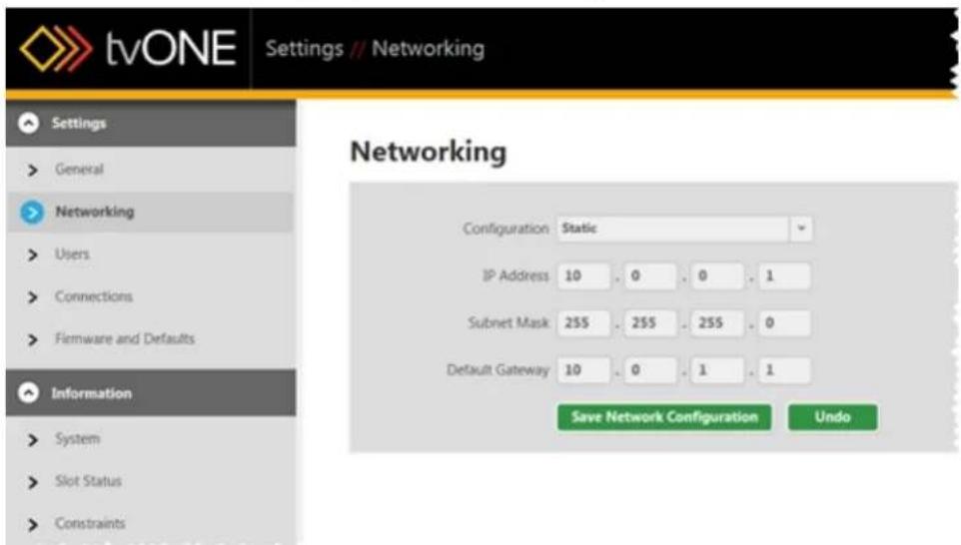Viewport: 961px width, 545px height.
Task: Click the blue arrow icon beside Networking
Action: 32,212
